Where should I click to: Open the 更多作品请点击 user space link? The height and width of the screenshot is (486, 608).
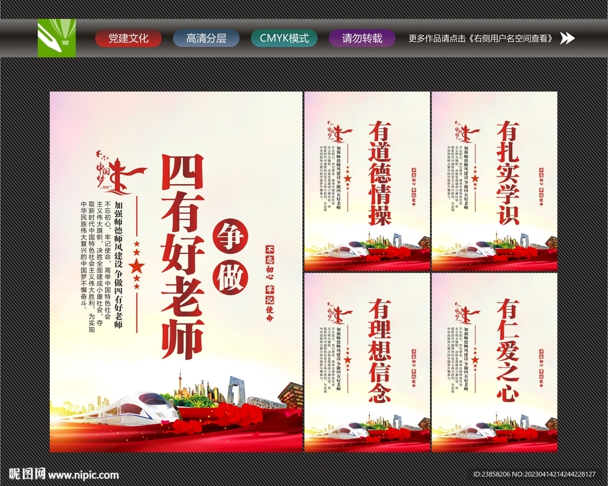coord(481,37)
